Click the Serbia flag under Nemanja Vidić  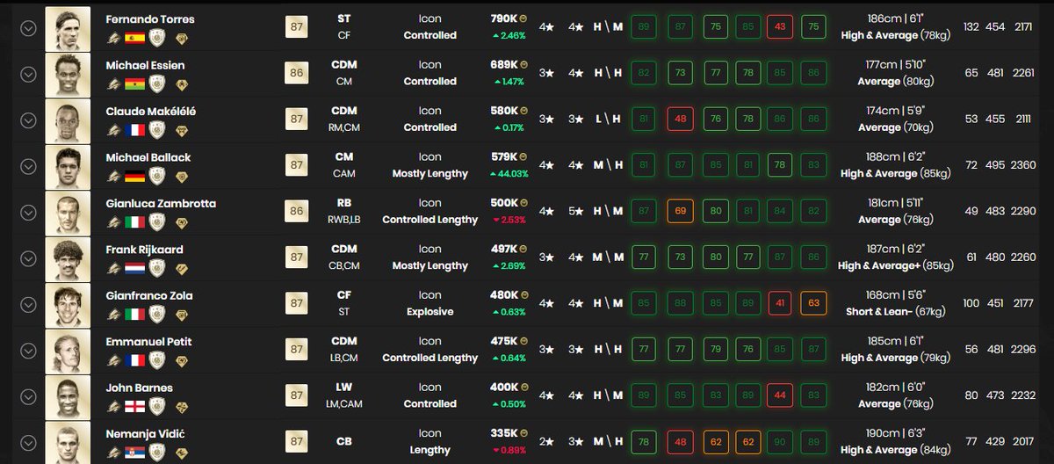pyautogui.click(x=134, y=453)
